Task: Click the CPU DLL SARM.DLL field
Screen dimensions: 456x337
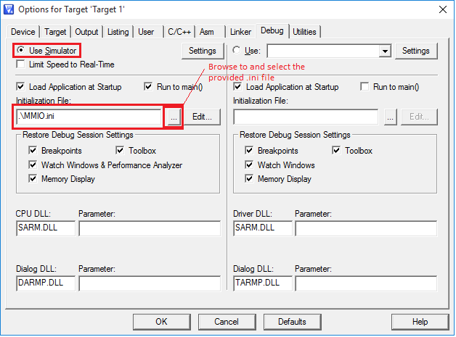Action: [x=45, y=228]
